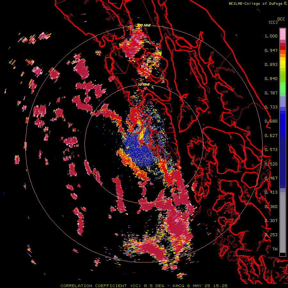288x288 pixels.
Task: Click the TH threshold label
Action: point(275,249)
